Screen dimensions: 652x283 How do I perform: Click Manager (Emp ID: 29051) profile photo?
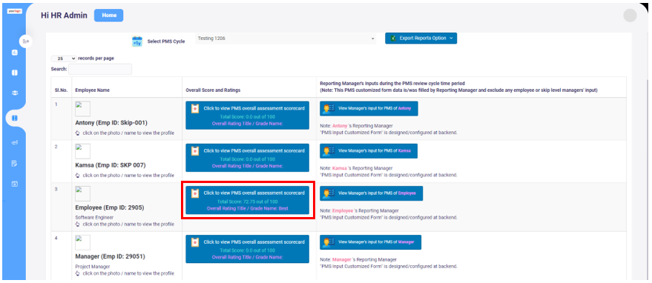82,243
